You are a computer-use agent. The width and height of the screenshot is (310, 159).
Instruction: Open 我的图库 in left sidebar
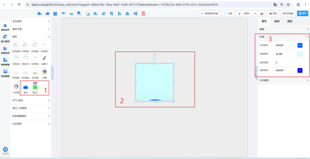pyautogui.click(x=5, y=73)
